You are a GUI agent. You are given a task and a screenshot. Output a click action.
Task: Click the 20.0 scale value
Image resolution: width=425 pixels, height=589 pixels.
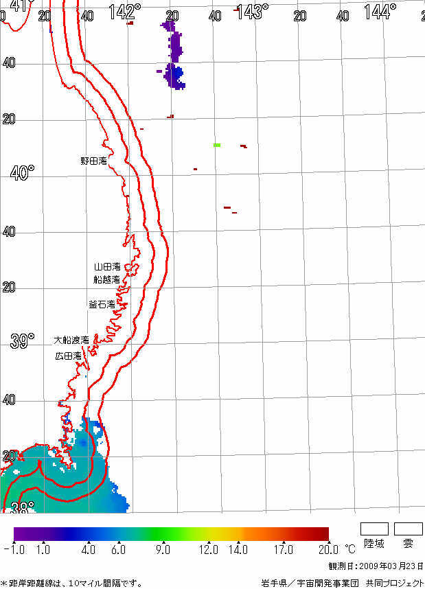328,550
